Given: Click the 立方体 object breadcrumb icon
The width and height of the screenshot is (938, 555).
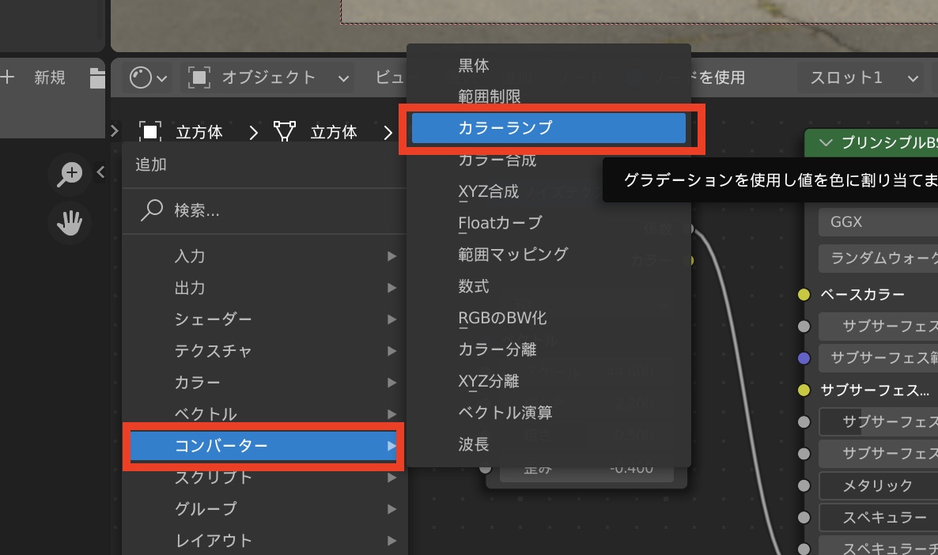Looking at the screenshot, I should coord(150,131).
